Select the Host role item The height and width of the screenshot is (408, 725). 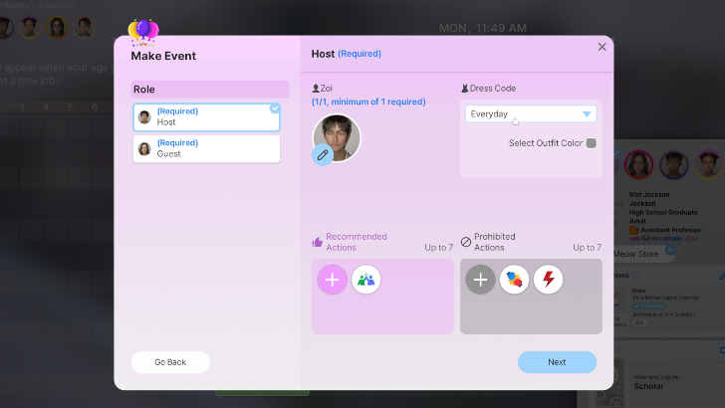(x=206, y=117)
